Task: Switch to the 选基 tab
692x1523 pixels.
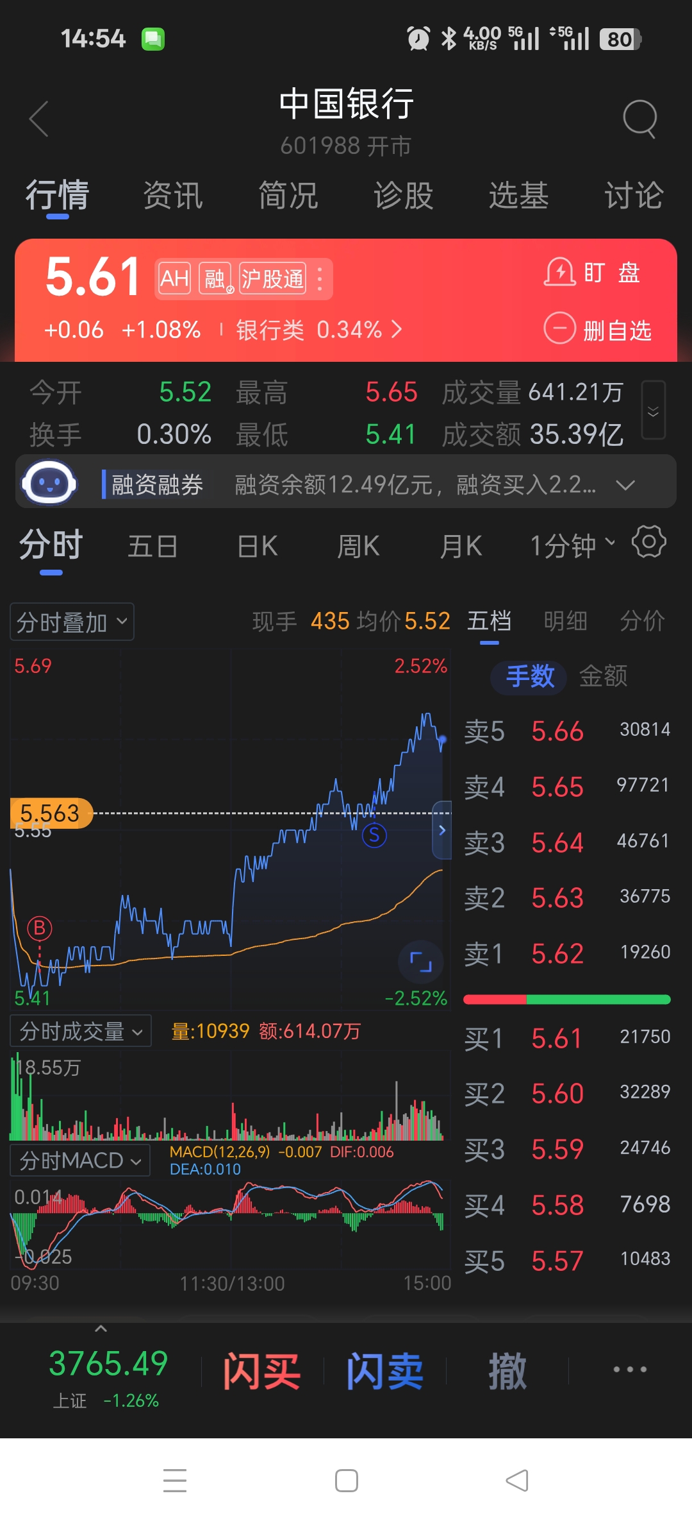Action: [518, 196]
